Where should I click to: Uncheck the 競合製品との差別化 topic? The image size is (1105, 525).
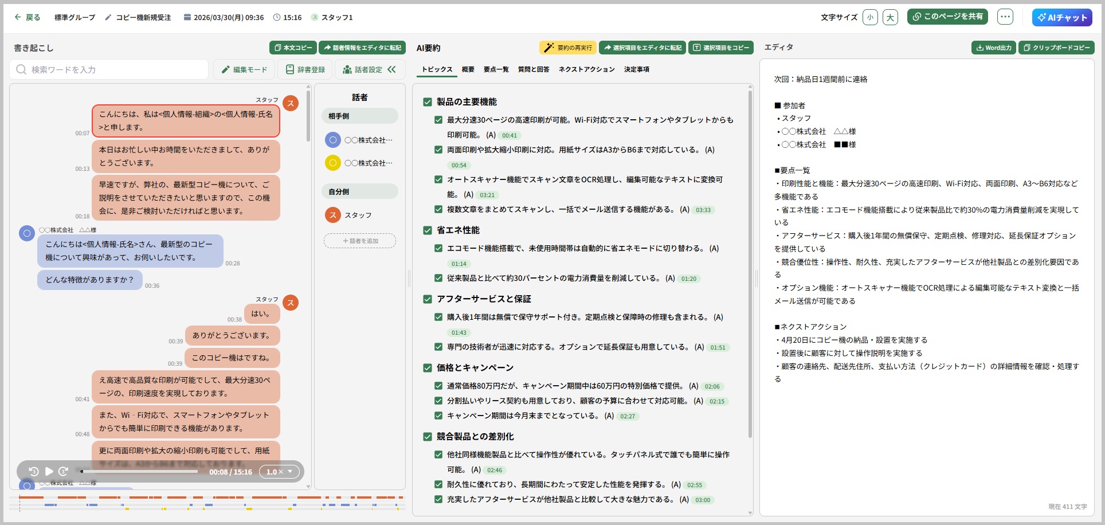(x=427, y=437)
